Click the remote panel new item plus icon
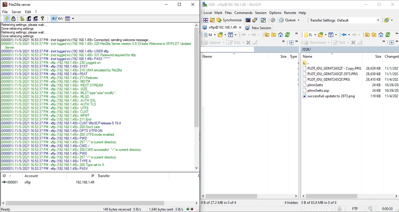This screenshot has height=212, width=399. click(x=392, y=43)
